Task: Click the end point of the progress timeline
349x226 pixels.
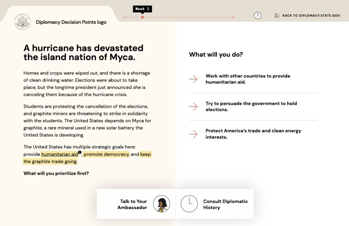Action: tap(233, 17)
